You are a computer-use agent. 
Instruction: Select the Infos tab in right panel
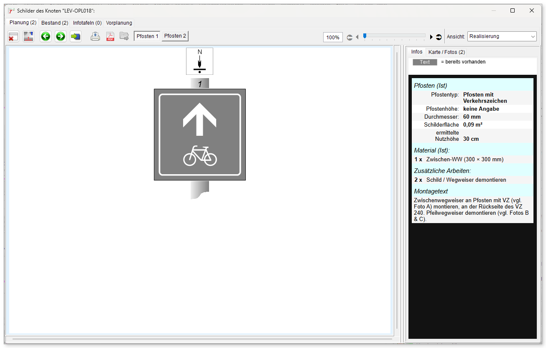pyautogui.click(x=417, y=52)
